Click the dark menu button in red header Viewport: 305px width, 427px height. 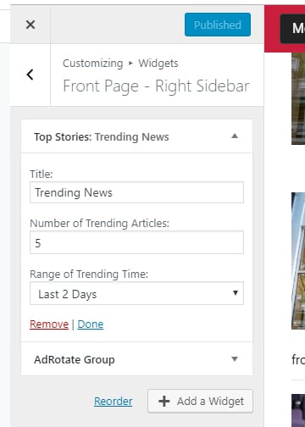(292, 29)
